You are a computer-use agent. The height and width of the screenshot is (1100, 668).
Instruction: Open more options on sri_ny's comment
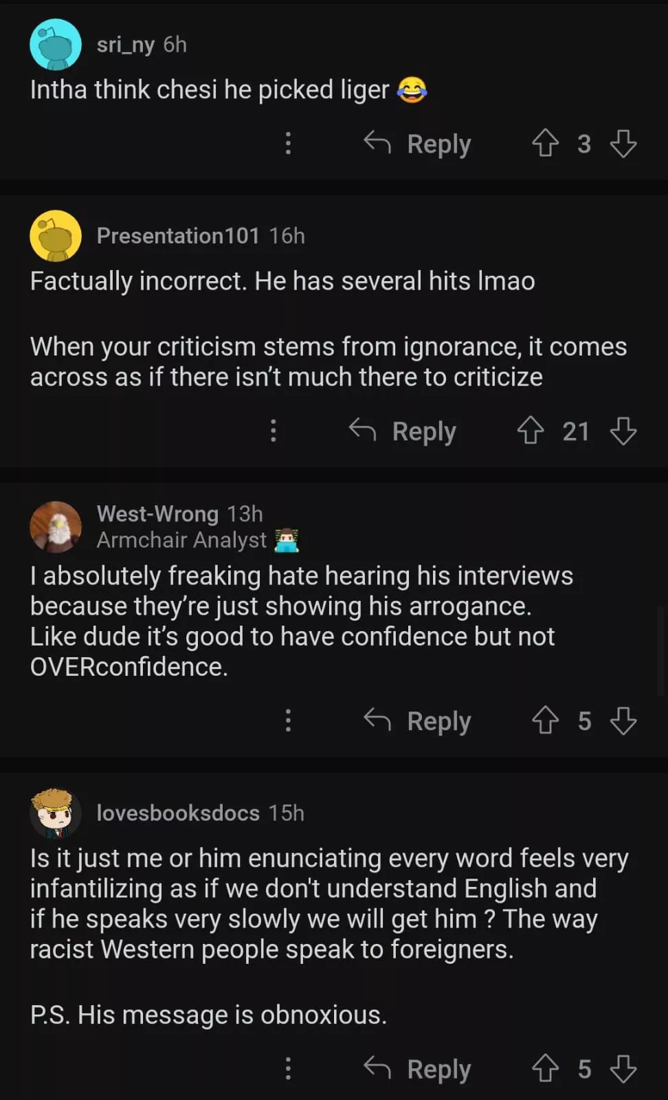pos(288,144)
